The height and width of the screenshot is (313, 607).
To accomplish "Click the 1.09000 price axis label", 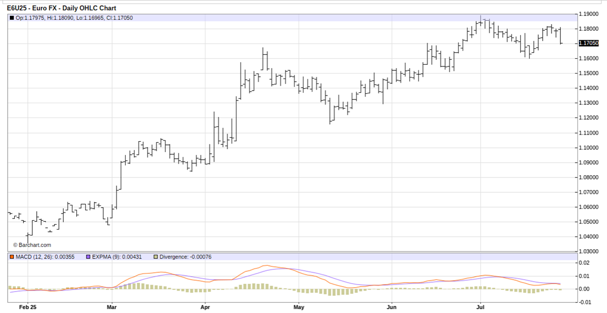I will click(588, 163).
